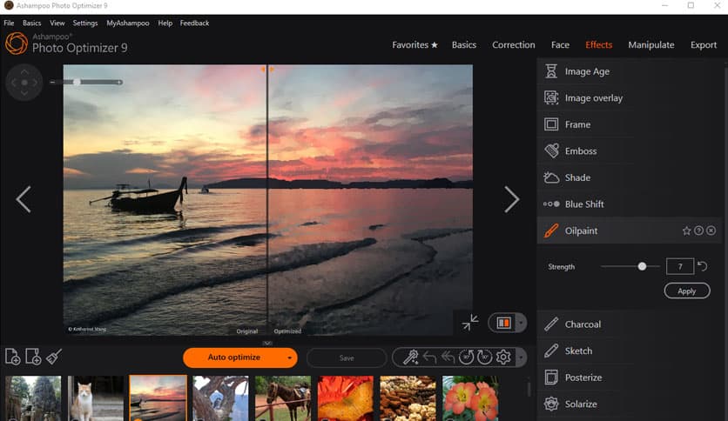This screenshot has height=421, width=728.
Task: Add Oilpaint to favorites with star icon
Action: 686,231
